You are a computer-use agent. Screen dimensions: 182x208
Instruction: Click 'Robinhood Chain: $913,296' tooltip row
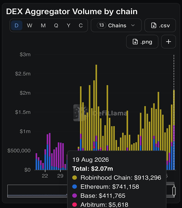point(117,178)
